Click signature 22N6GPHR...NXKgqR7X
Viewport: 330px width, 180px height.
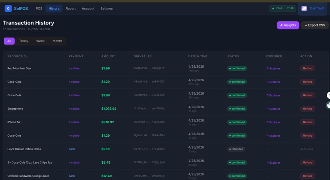click(x=149, y=68)
